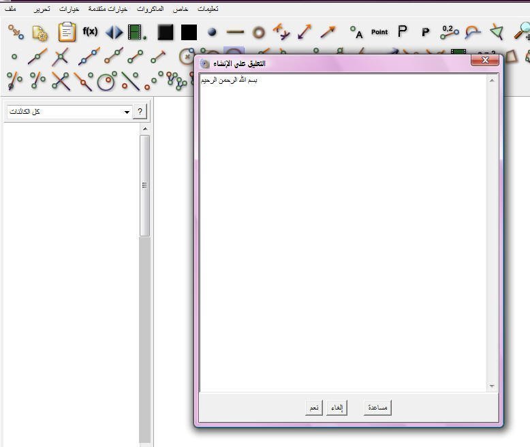Select the f(x) function tool
This screenshot has height=447, width=530.
coord(90,31)
